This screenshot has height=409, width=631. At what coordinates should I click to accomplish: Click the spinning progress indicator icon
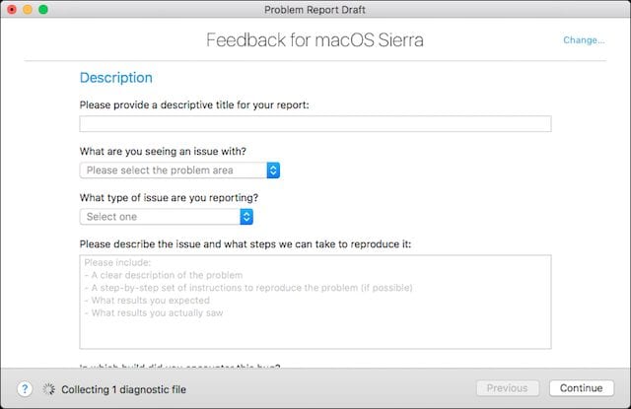pyautogui.click(x=48, y=389)
